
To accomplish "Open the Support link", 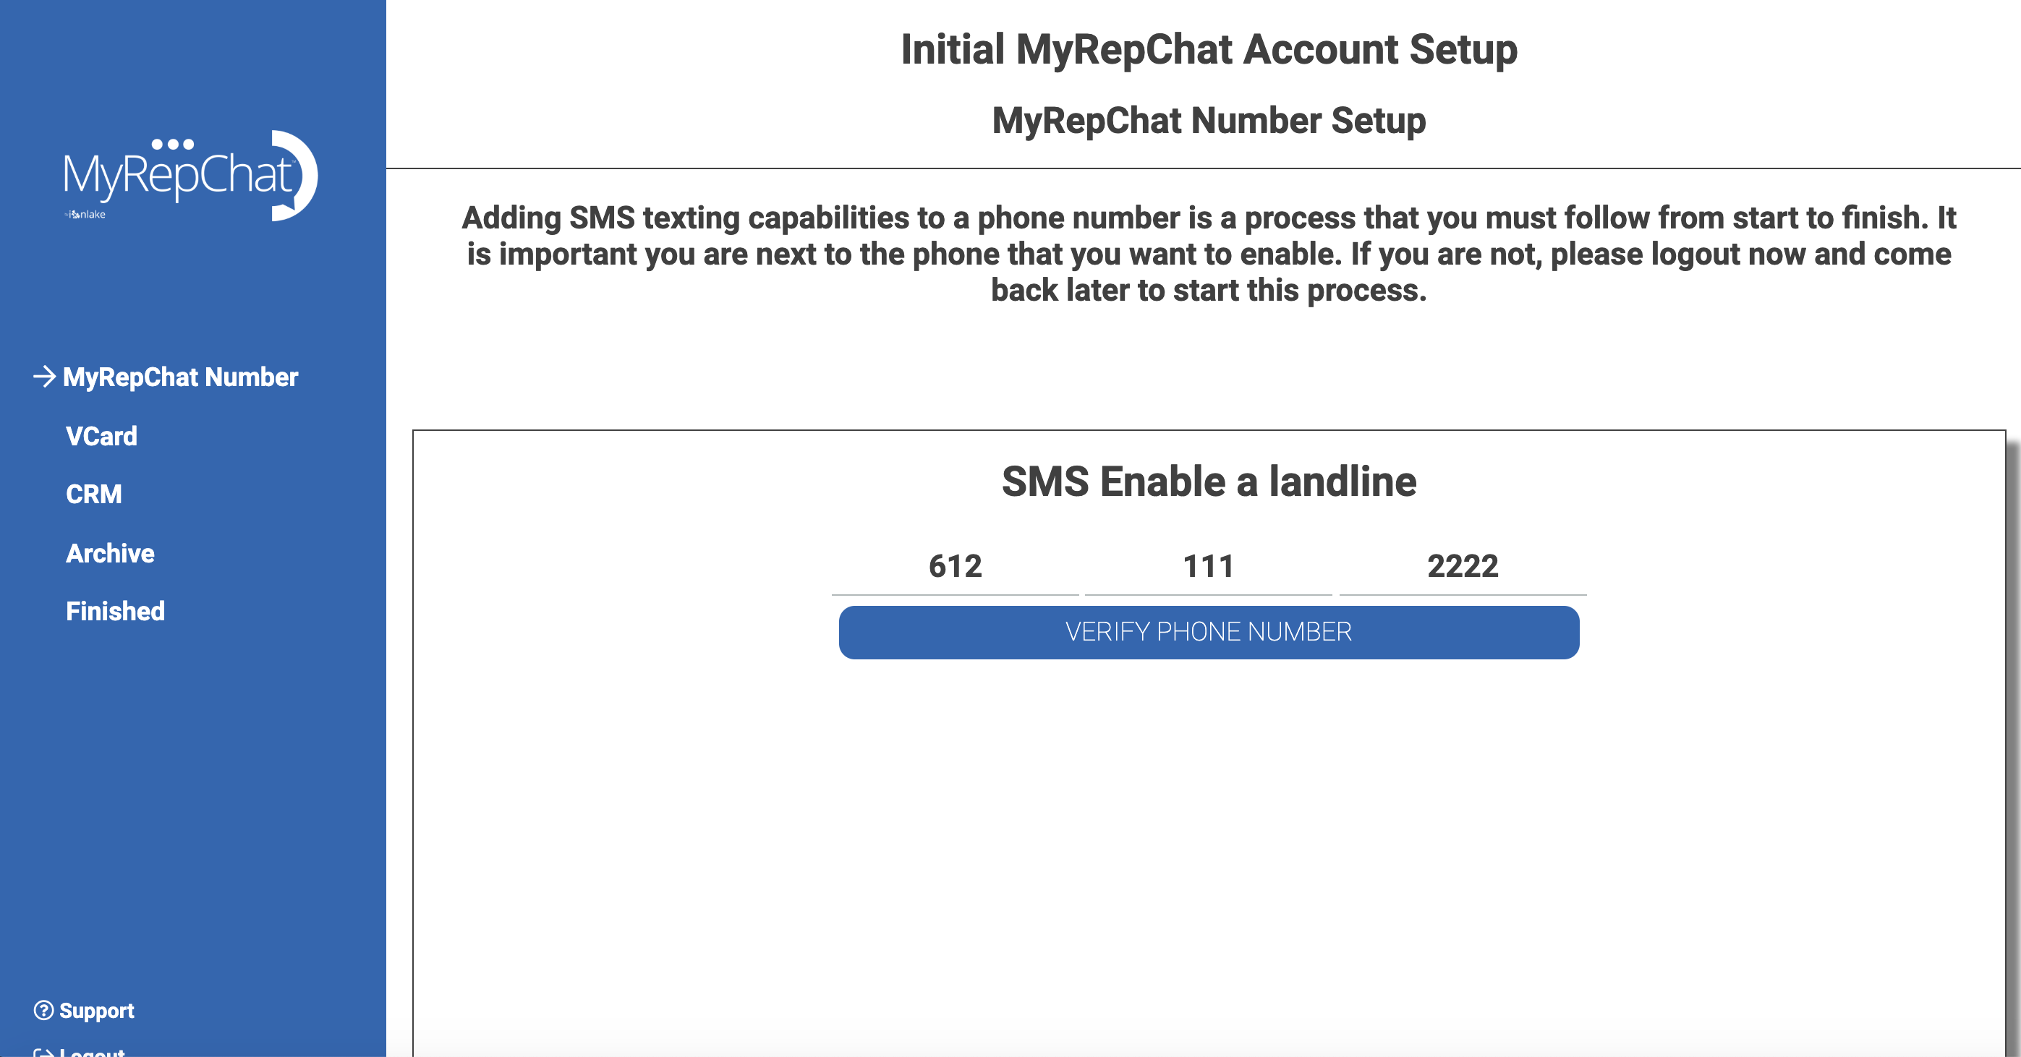I will 96,1010.
